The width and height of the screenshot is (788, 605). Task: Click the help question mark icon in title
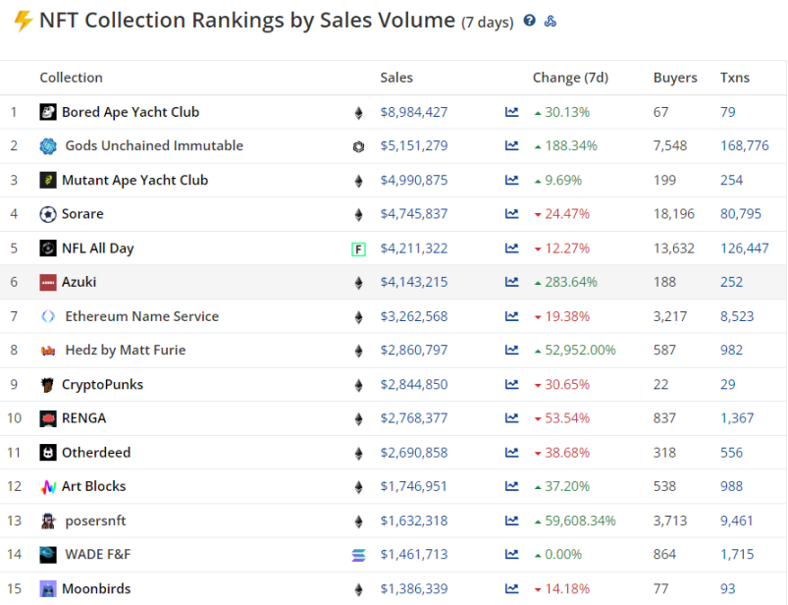pyautogui.click(x=529, y=20)
